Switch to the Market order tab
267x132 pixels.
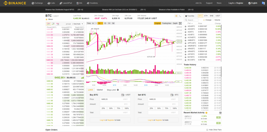click(x=100, y=90)
